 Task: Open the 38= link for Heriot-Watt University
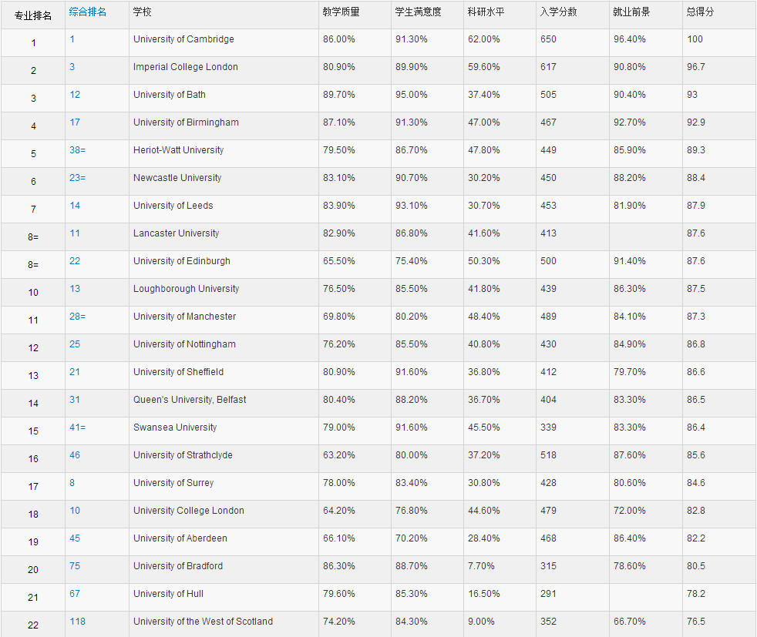78,150
